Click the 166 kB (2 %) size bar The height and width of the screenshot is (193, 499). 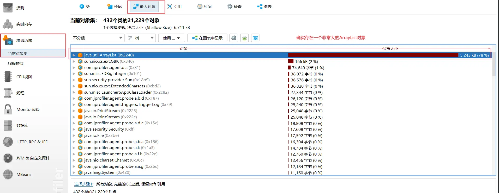click(291, 61)
